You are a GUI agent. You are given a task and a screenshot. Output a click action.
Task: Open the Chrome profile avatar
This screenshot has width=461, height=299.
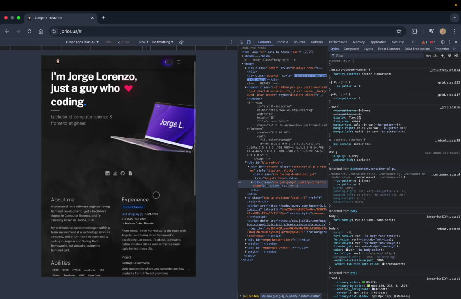click(x=443, y=31)
